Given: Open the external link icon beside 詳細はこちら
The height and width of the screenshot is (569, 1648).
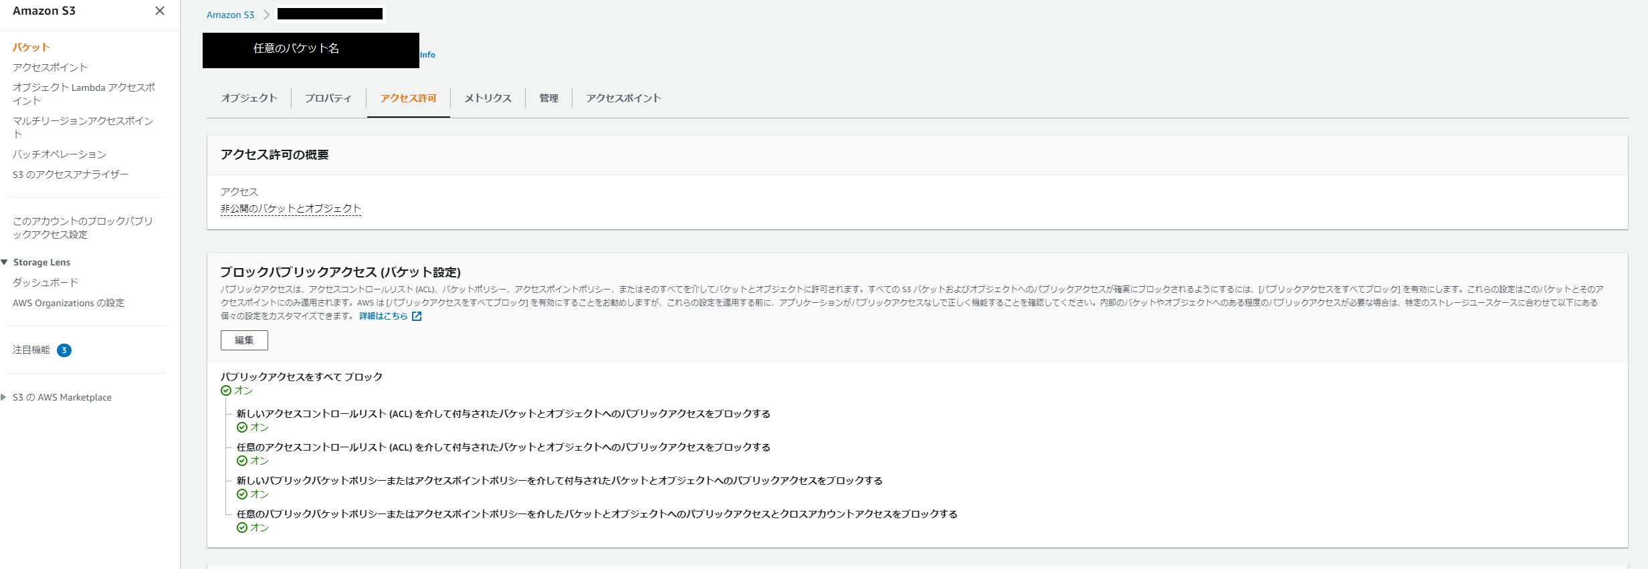Looking at the screenshot, I should click(x=417, y=316).
